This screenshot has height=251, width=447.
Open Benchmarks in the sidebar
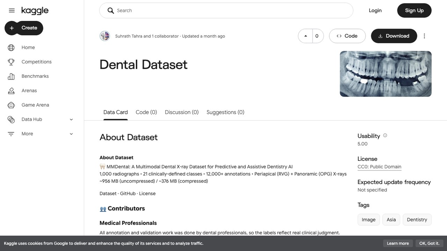(35, 76)
